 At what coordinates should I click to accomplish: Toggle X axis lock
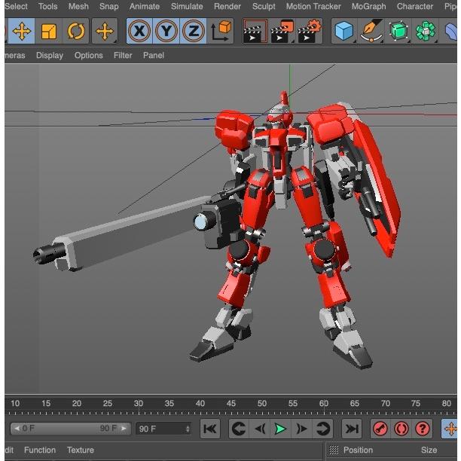tap(139, 31)
